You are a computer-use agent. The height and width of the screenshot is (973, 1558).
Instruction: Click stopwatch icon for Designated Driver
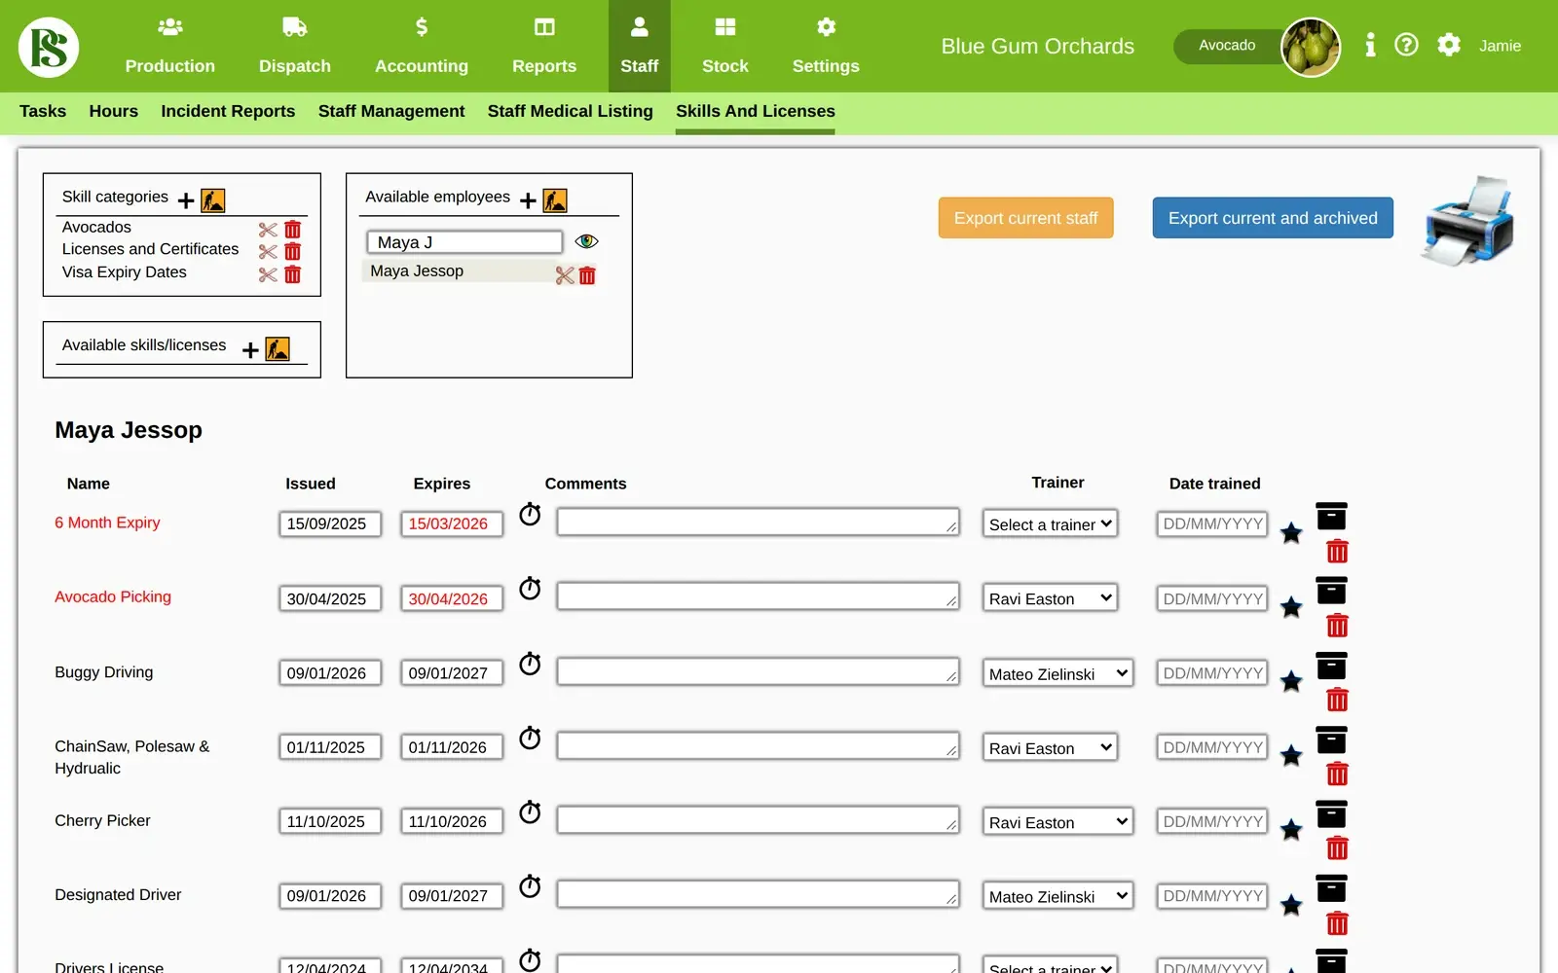(530, 885)
